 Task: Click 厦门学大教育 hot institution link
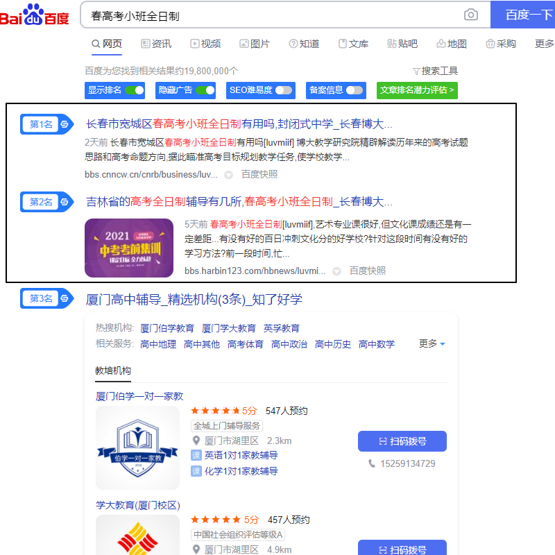pos(229,328)
